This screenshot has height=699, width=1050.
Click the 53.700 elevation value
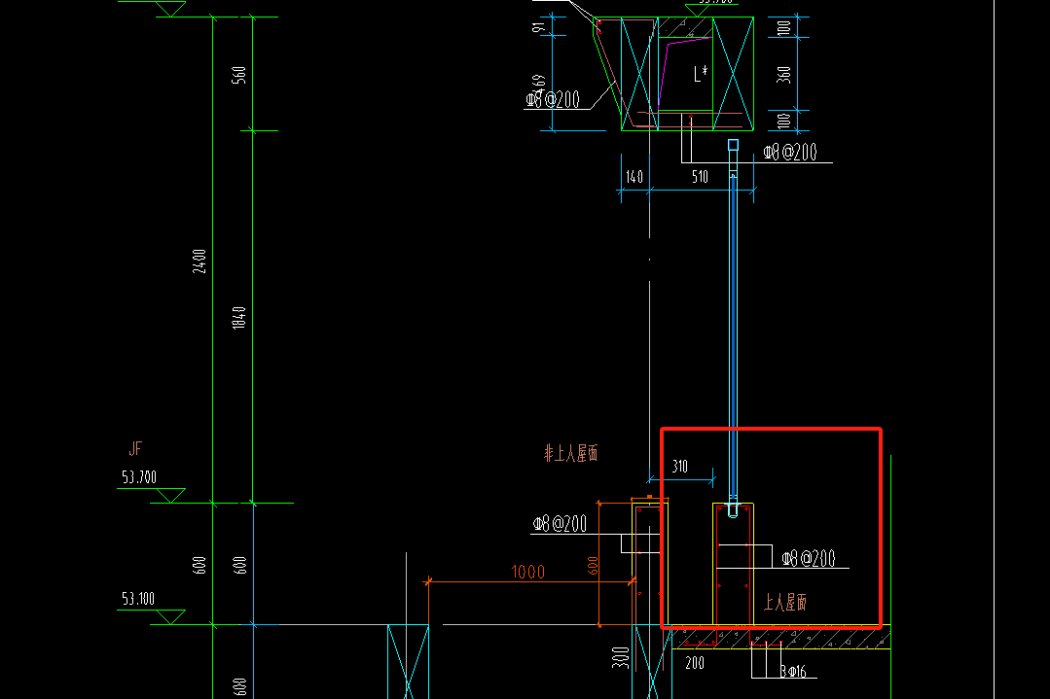(x=138, y=477)
